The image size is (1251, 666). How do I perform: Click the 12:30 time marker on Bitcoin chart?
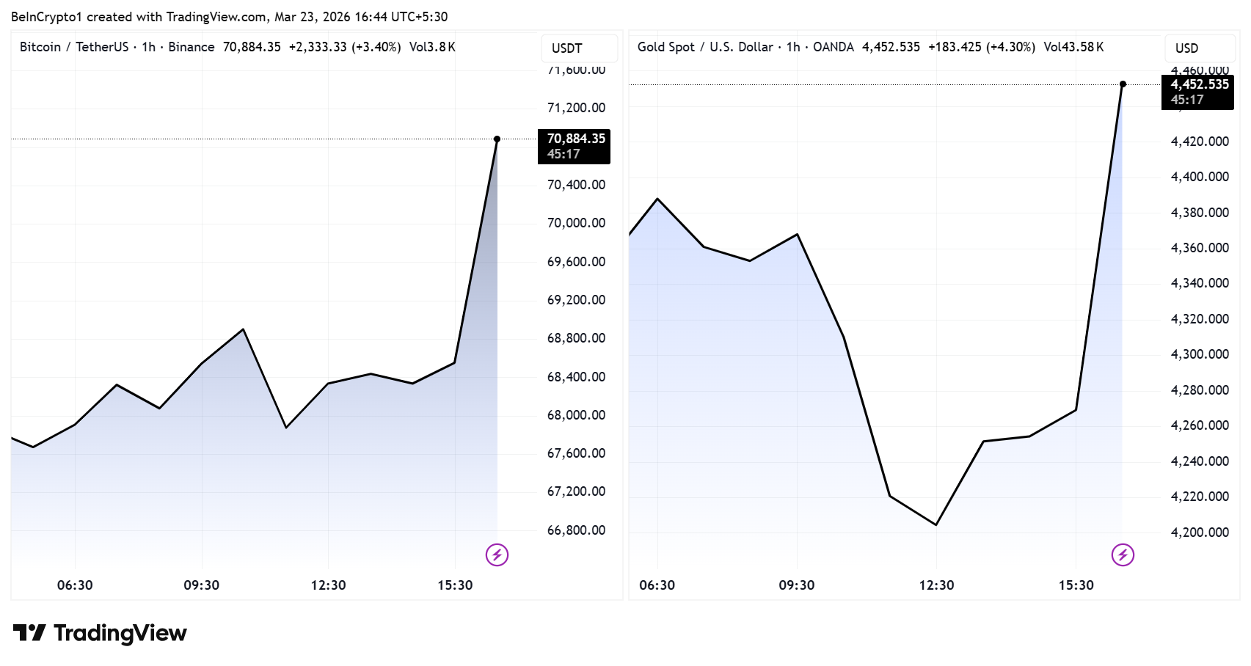[x=328, y=585]
